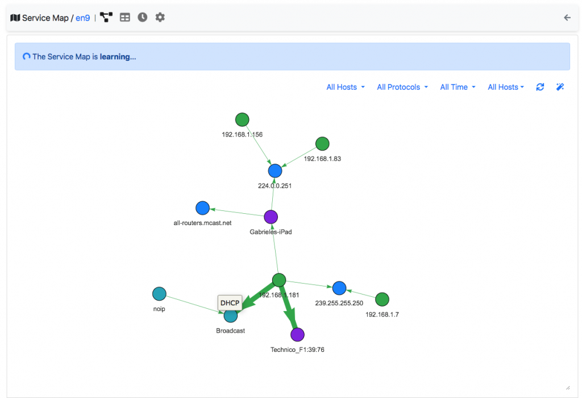Open the en9 interface link
Image resolution: width=582 pixels, height=398 pixels.
click(x=83, y=18)
